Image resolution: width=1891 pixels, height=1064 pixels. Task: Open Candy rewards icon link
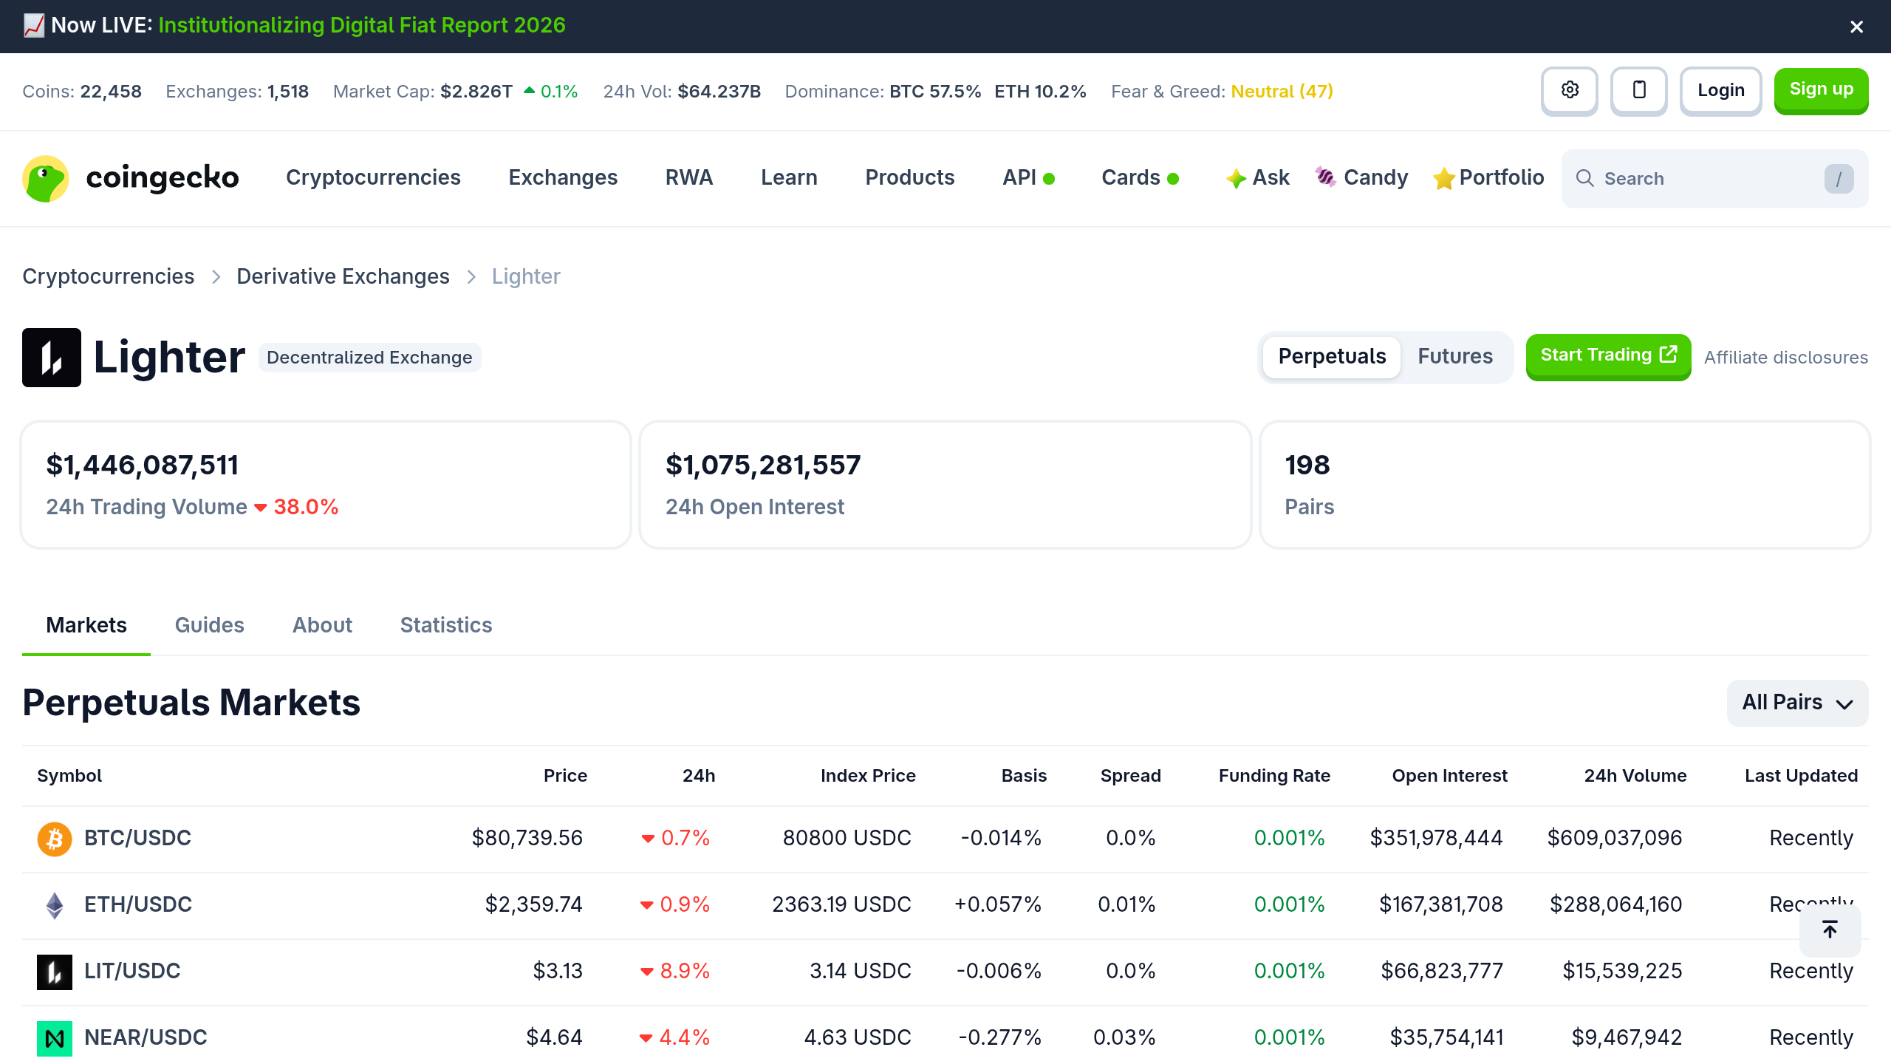click(1361, 178)
